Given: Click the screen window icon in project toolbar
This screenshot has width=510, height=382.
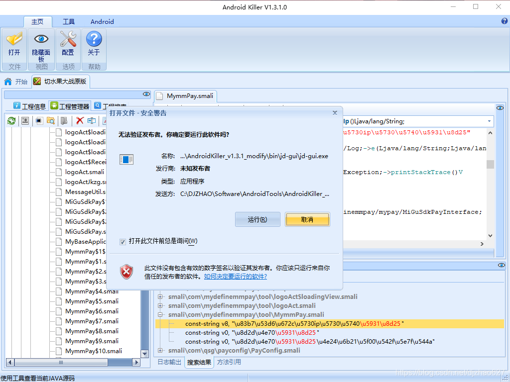Looking at the screenshot, I should click(39, 121).
